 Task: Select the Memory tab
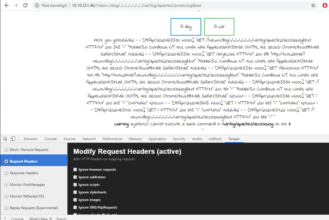click(135, 139)
